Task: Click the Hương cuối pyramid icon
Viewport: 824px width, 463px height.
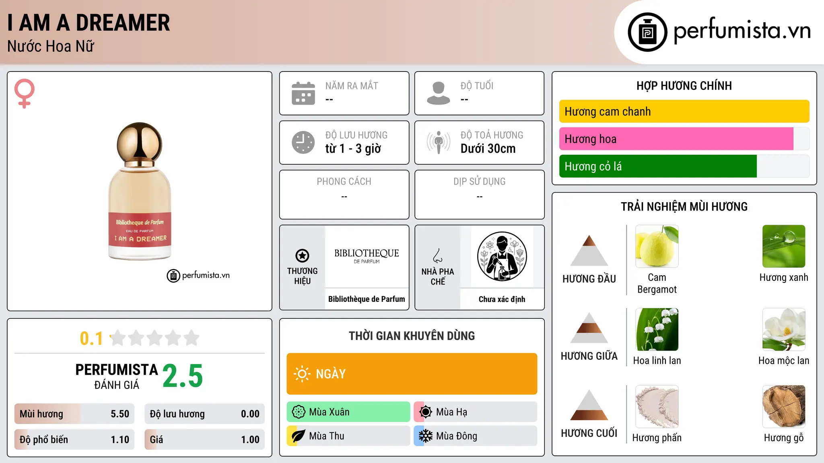Action: click(589, 405)
